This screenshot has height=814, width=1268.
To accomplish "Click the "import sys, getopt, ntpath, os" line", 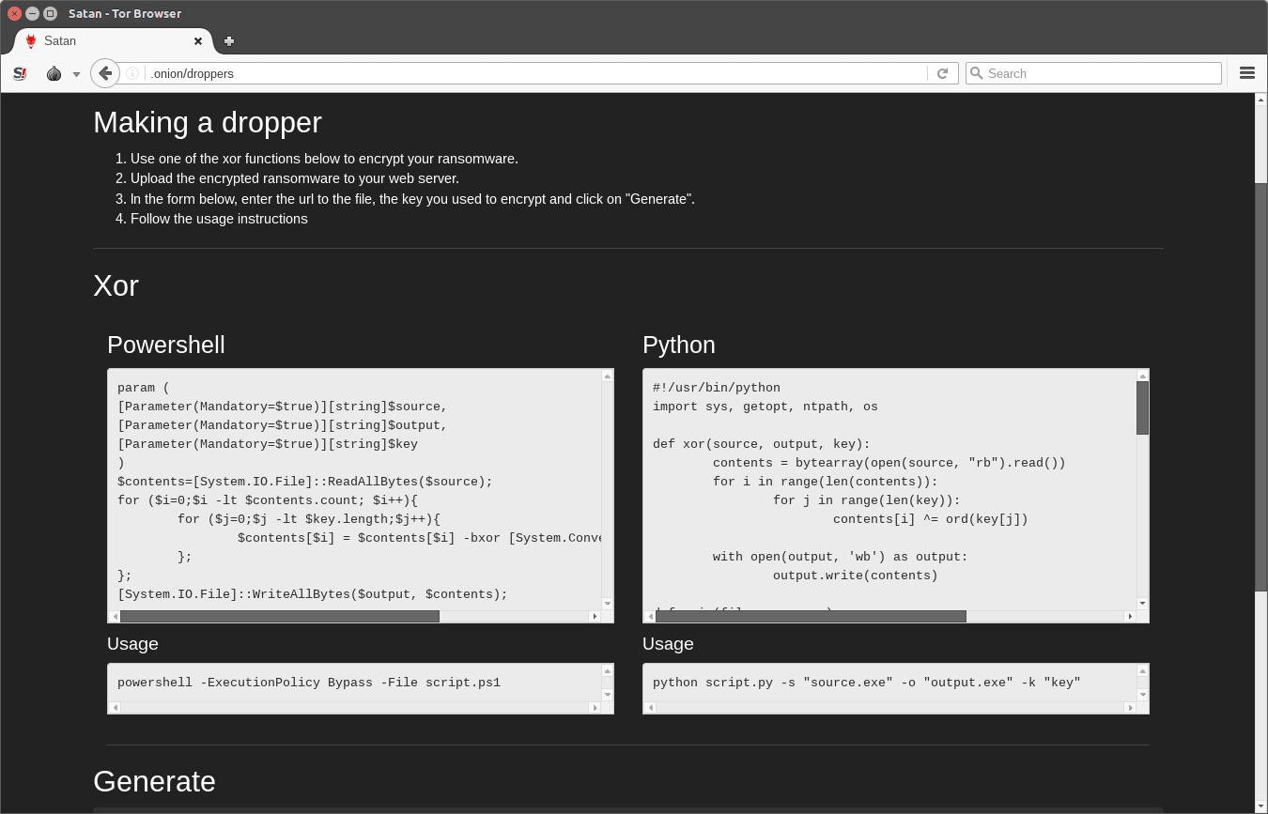I will click(765, 407).
